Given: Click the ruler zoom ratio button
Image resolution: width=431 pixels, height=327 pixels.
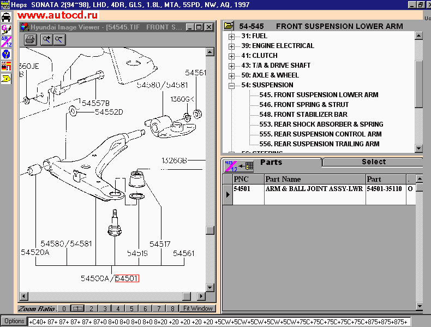Looking at the screenshot, I should pos(77,308).
